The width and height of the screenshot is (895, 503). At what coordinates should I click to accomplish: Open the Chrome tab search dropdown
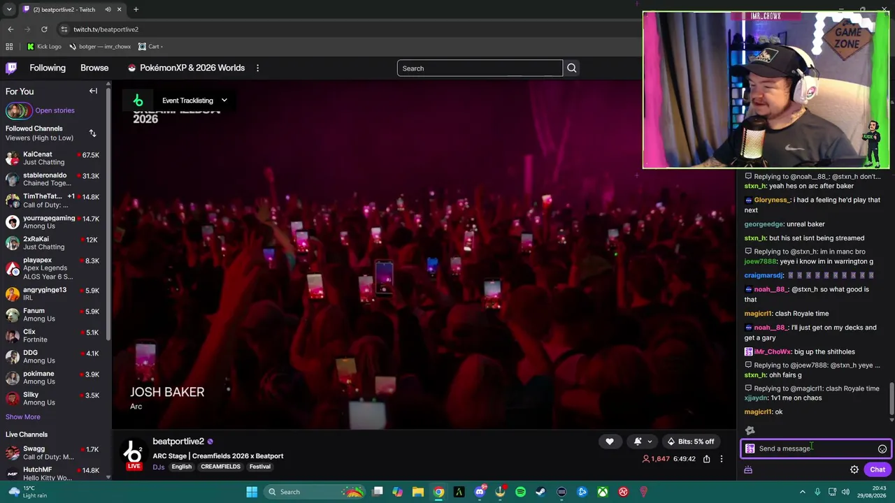tap(10, 9)
